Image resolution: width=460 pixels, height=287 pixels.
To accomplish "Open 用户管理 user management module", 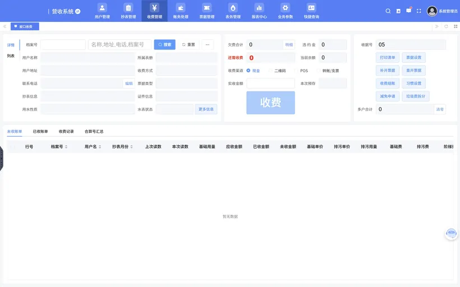I will pos(102,11).
